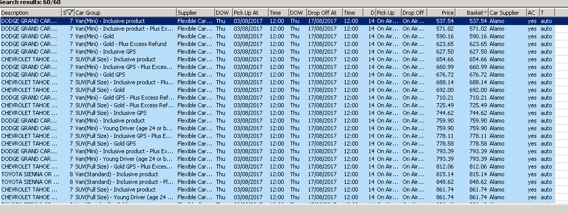The image size is (568, 214).
Task: Open the filter icon in the S column header
Action: 70,13
